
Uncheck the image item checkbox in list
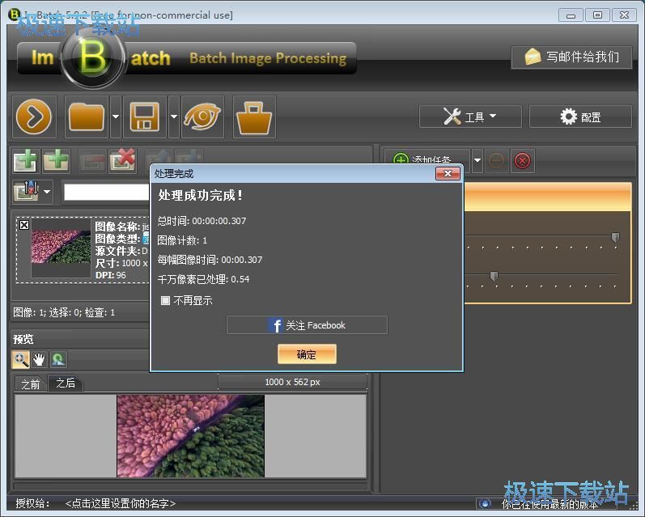[24, 225]
